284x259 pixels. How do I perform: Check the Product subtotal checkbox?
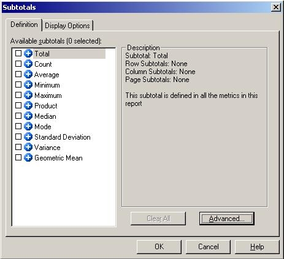18,105
